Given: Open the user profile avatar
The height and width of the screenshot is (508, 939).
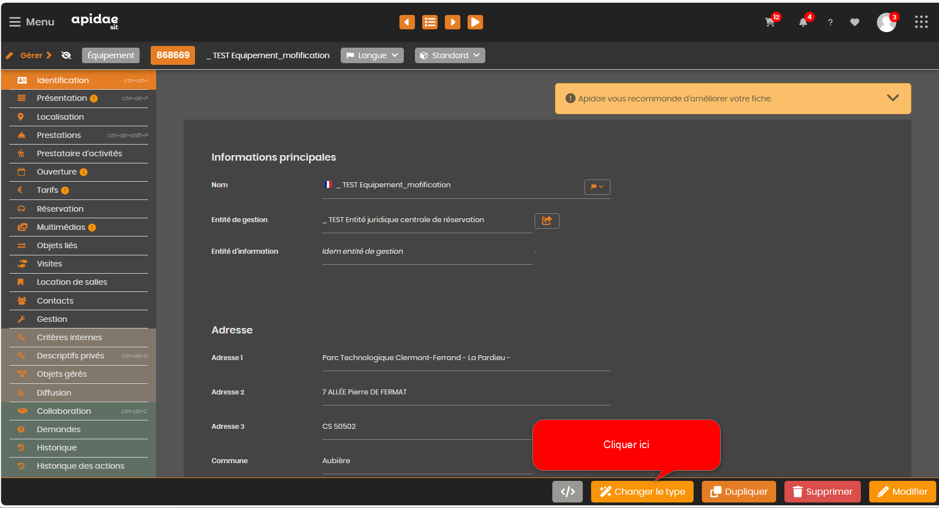Looking at the screenshot, I should 886,22.
